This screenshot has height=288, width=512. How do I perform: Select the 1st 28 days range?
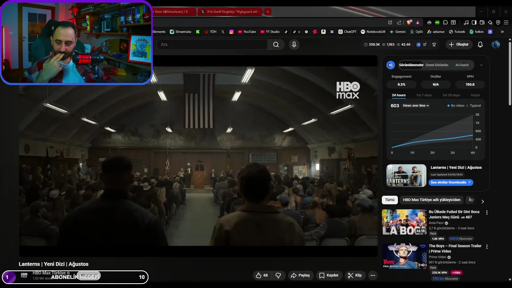tap(451, 95)
